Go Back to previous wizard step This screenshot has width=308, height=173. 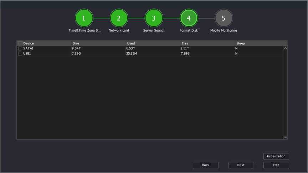[205, 165]
